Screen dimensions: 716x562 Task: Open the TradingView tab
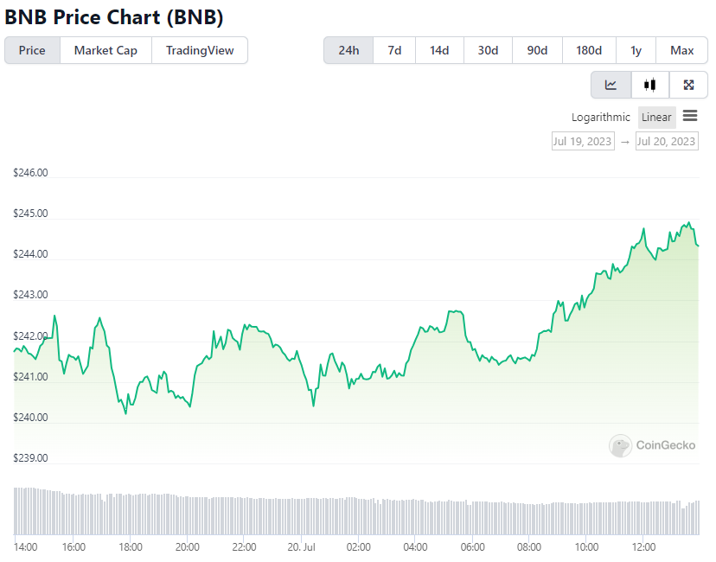[x=200, y=50]
